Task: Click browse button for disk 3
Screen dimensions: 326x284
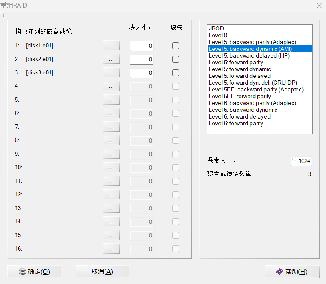Action: [111, 73]
